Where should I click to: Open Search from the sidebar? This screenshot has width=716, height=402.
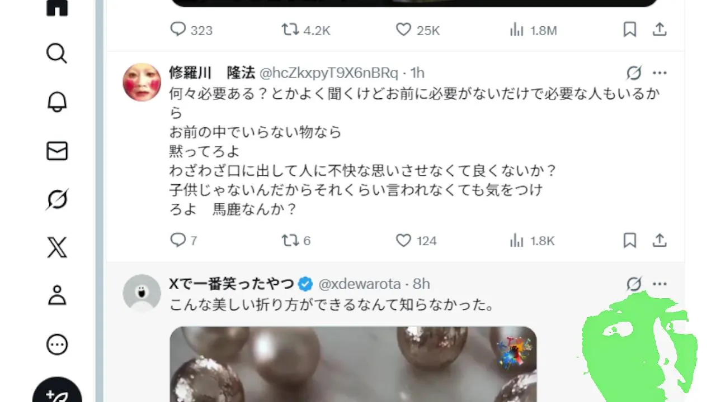click(x=56, y=54)
